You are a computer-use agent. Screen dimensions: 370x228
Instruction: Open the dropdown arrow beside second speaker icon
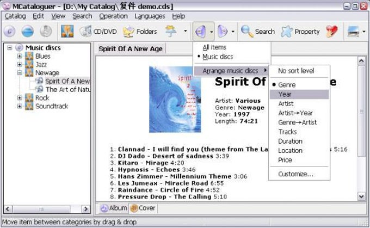(233, 32)
